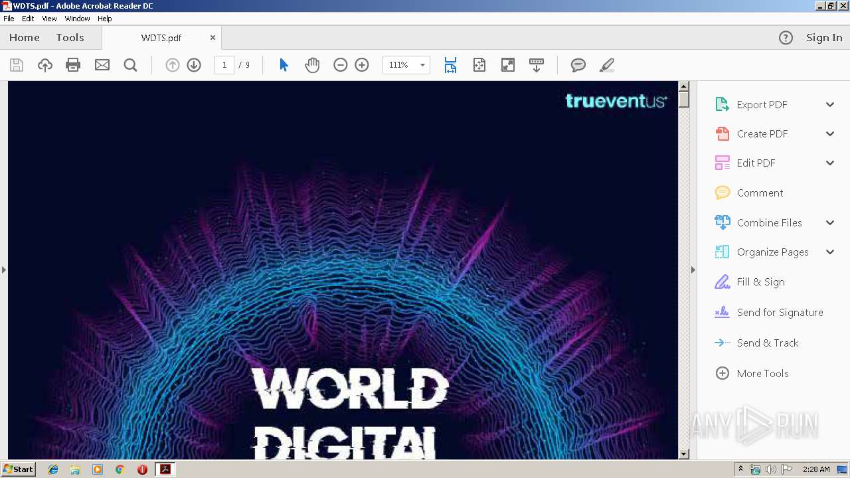This screenshot has height=478, width=850.
Task: Select the WDTS.pdf document tab
Action: click(161, 38)
